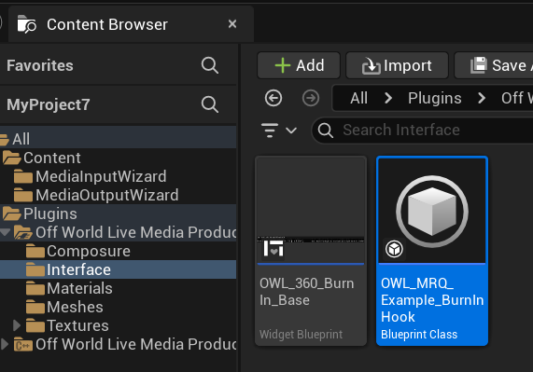
Task: Click Off World Live plugin folder icon
Action: tap(23, 232)
